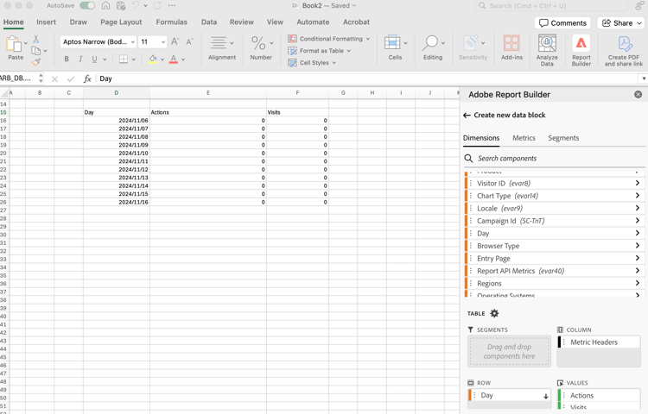Expand the Regions dimension chevron
The image size is (648, 414).
(638, 283)
